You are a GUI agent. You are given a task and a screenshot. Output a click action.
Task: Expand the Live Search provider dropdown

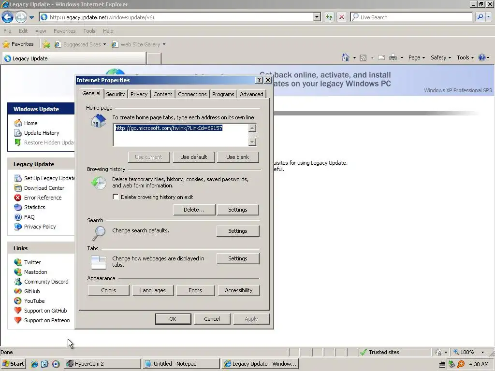[x=488, y=17]
